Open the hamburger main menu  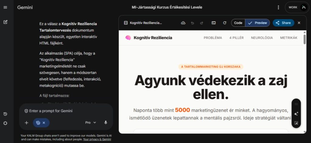pyautogui.click(x=5, y=7)
